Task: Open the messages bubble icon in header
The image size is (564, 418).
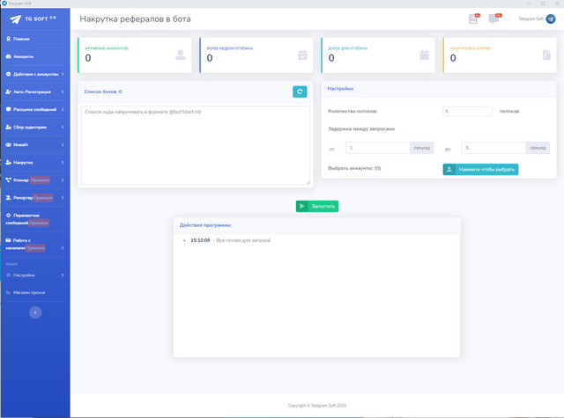Action: click(494, 18)
